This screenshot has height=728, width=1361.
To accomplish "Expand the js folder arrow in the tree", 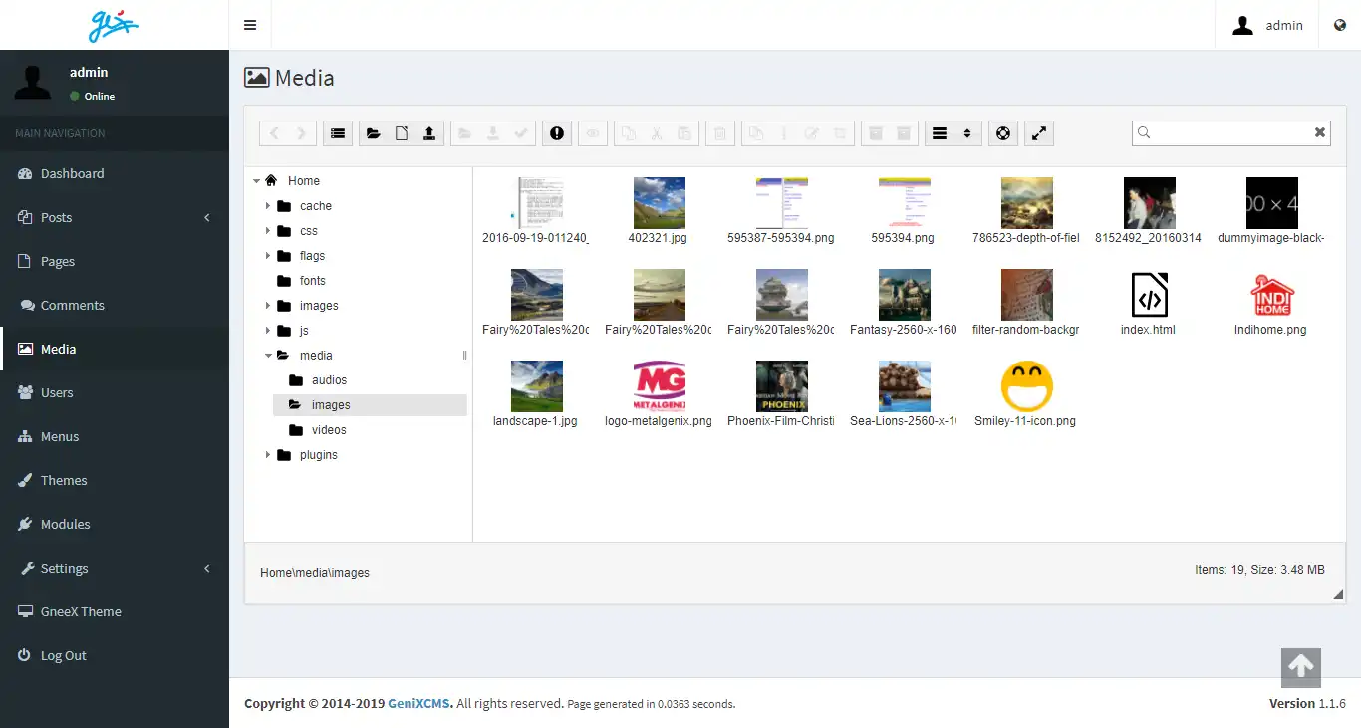I will click(x=268, y=331).
